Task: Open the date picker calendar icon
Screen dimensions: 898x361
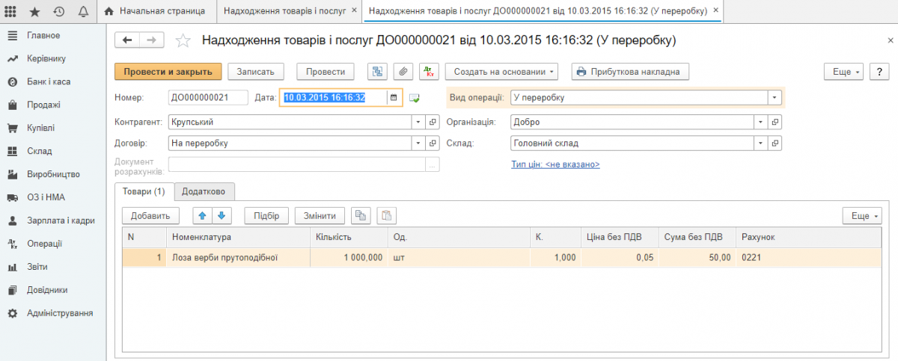Action: tap(394, 98)
